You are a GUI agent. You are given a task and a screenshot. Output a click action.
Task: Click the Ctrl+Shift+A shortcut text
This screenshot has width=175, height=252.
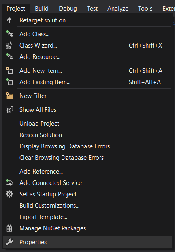click(x=145, y=71)
